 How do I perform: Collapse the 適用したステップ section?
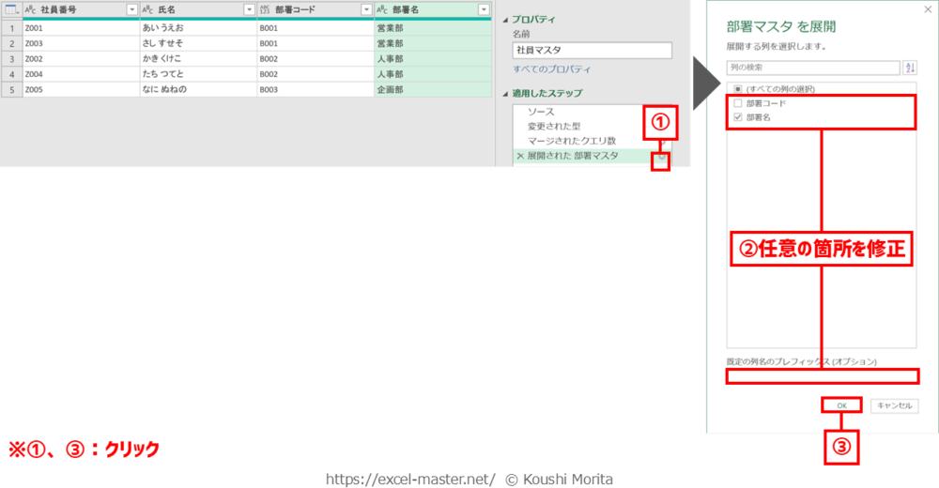click(x=506, y=94)
